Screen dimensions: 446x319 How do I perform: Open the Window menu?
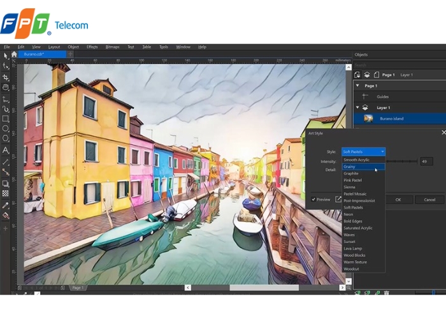click(x=183, y=47)
